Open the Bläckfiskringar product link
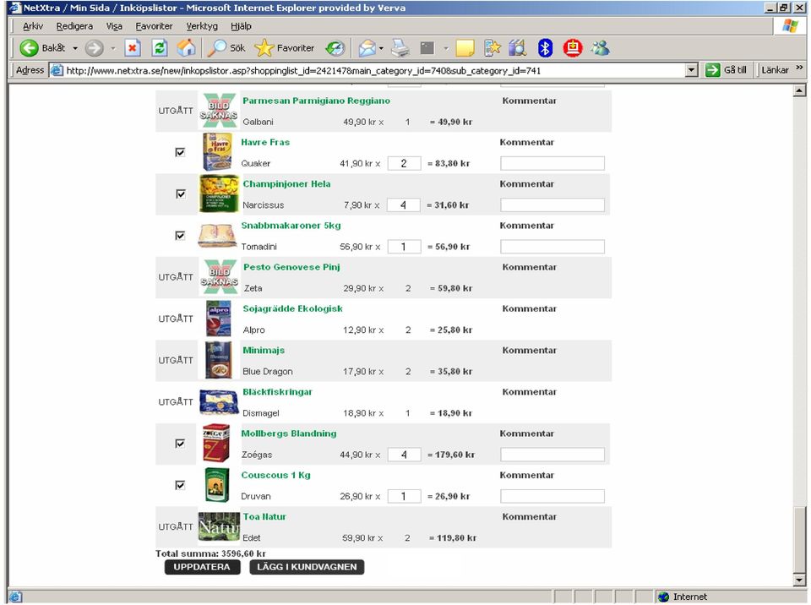This screenshot has height=605, width=811. (x=277, y=392)
